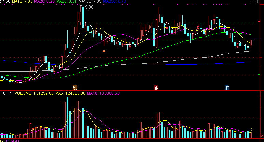Image resolution: width=264 pixels, height=142 pixels.
Task: Select the 9.98 peak price label
Action: (x=89, y=7)
